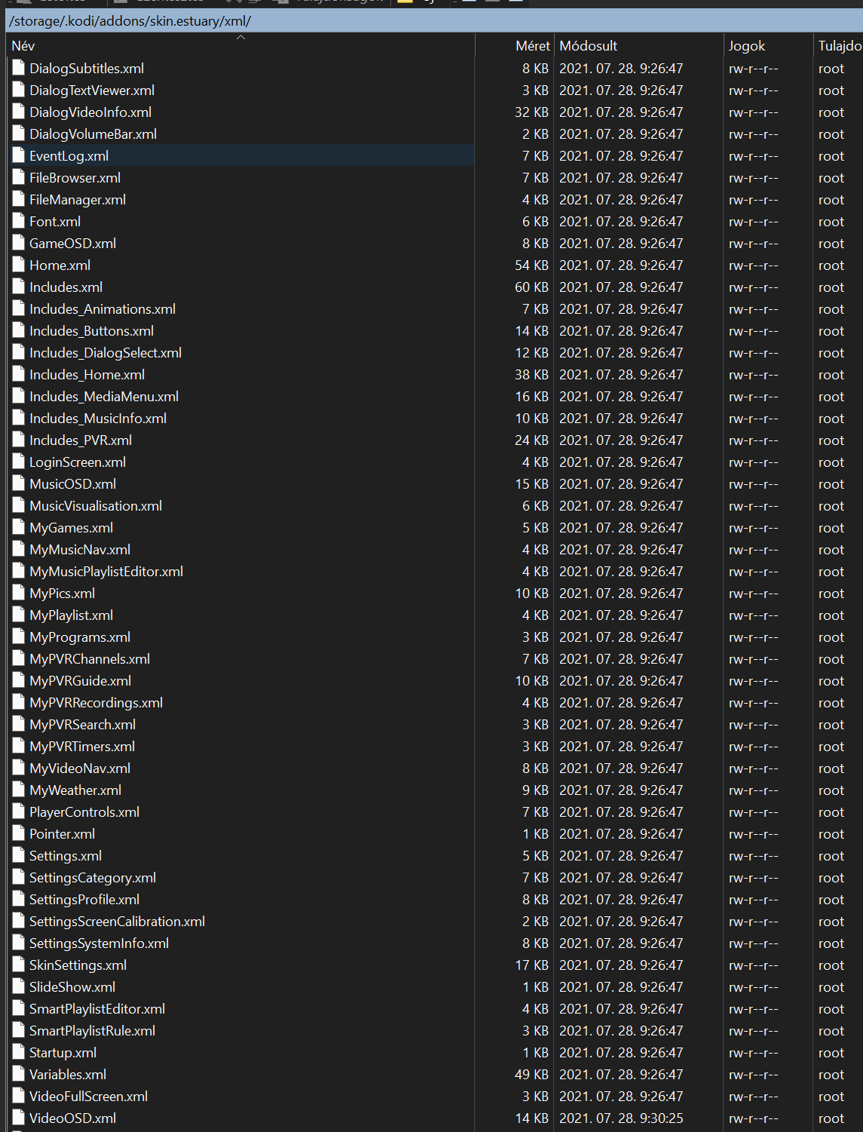The height and width of the screenshot is (1132, 863).
Task: Click the icon beside SettingsCategory.xml
Action: pyautogui.click(x=19, y=877)
